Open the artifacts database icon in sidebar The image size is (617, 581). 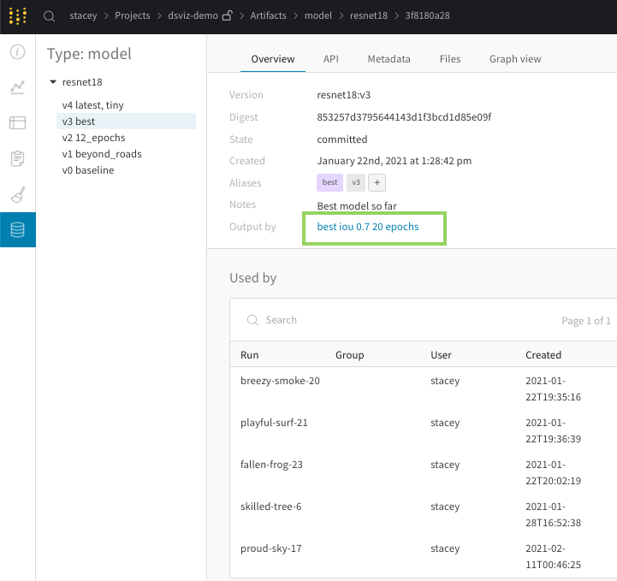point(18,229)
